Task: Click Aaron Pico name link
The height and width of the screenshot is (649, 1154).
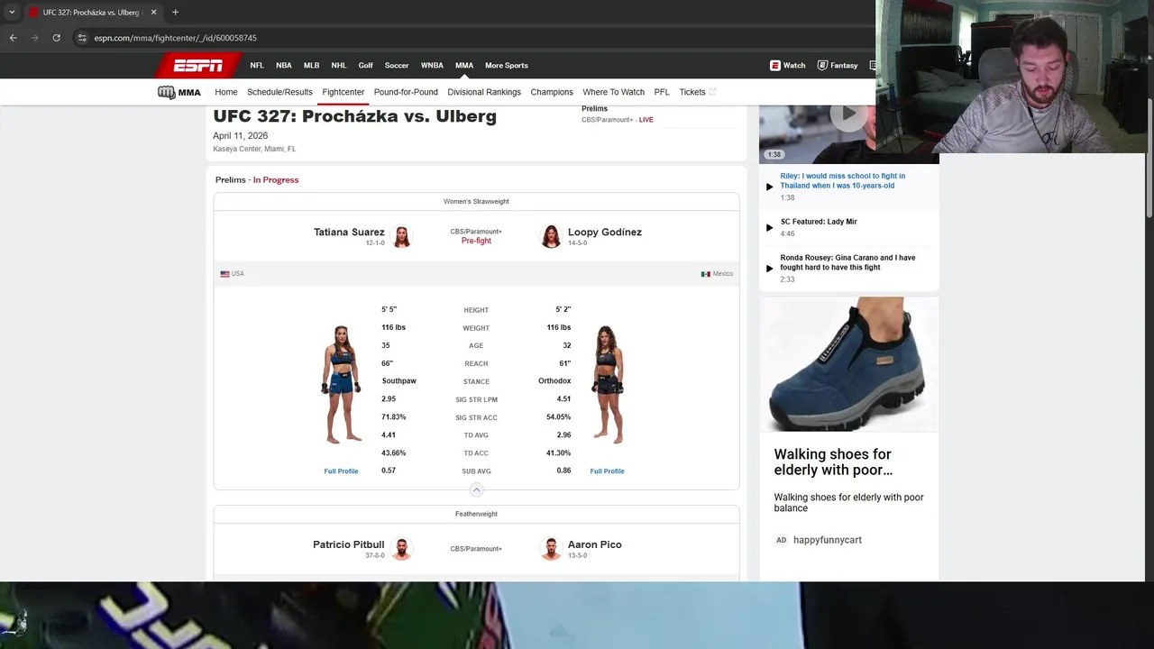Action: point(595,544)
